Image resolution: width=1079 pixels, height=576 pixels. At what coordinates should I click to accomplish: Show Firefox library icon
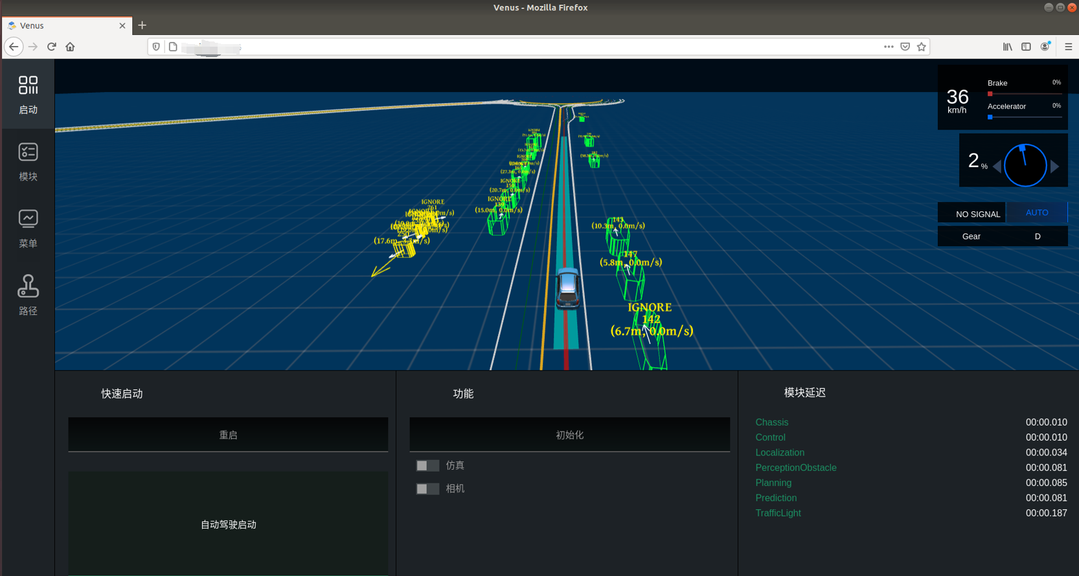1007,47
